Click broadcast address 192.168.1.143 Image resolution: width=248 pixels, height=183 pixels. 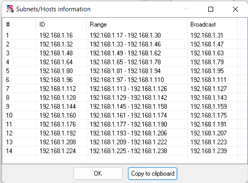(209, 98)
